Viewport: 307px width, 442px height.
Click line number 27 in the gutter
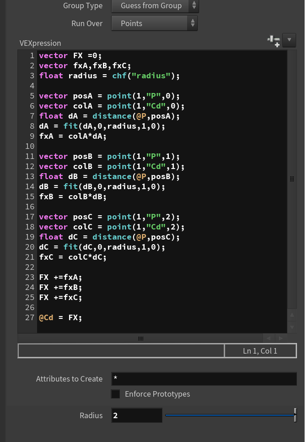click(x=30, y=317)
